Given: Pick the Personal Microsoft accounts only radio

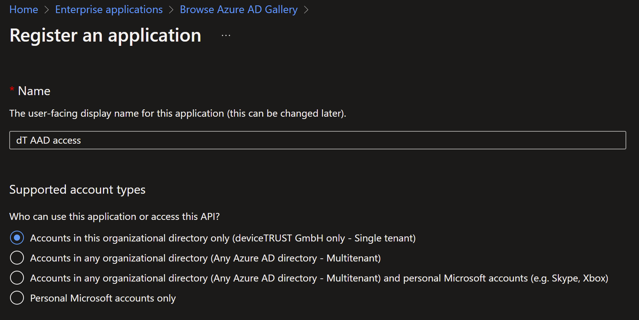Looking at the screenshot, I should (17, 298).
